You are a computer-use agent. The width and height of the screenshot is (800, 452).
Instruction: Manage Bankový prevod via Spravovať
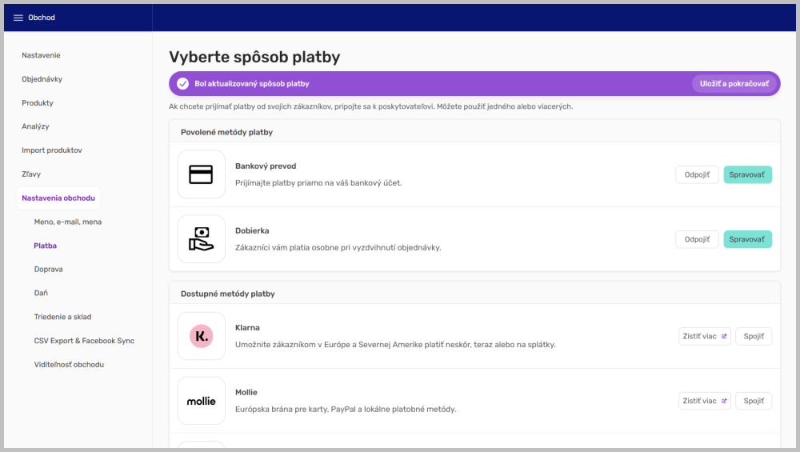(747, 174)
